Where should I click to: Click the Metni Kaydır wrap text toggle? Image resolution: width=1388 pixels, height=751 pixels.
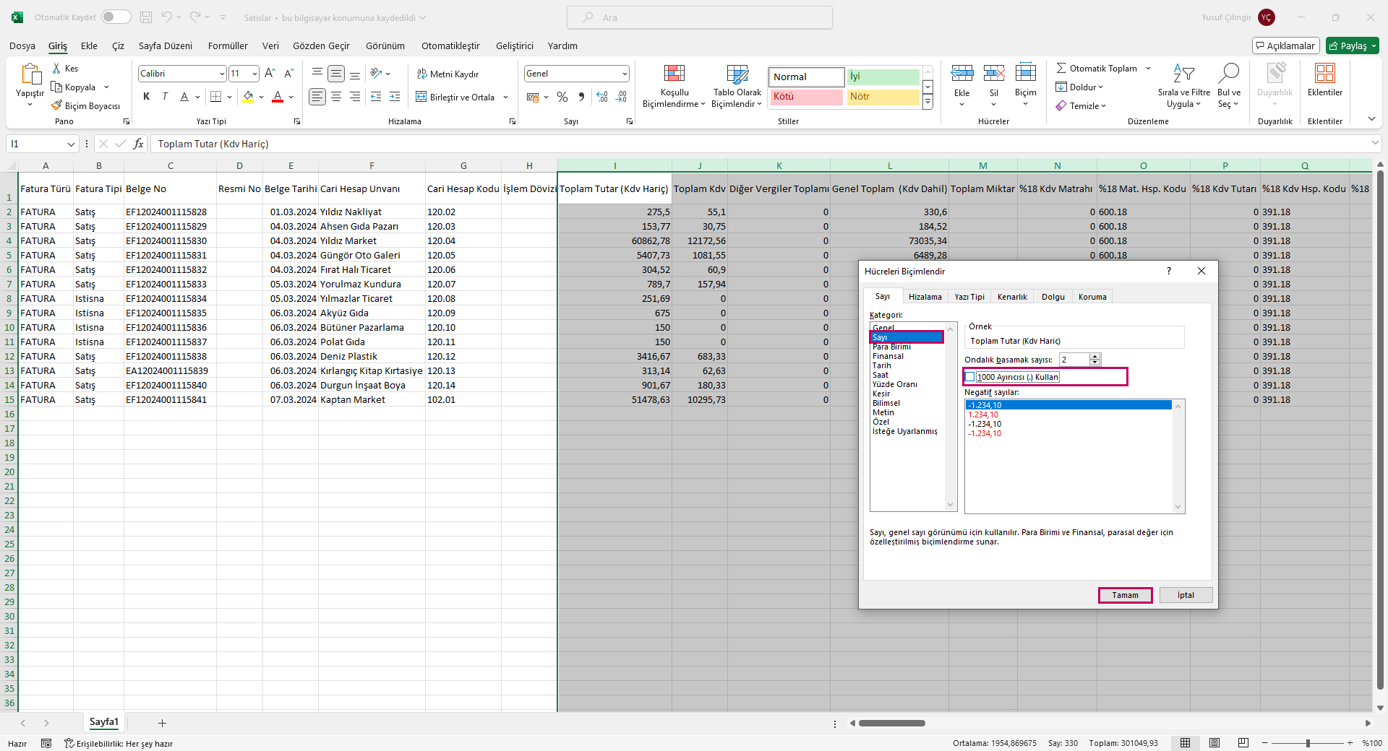447,74
